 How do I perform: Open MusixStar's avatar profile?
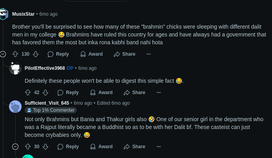point(4,14)
